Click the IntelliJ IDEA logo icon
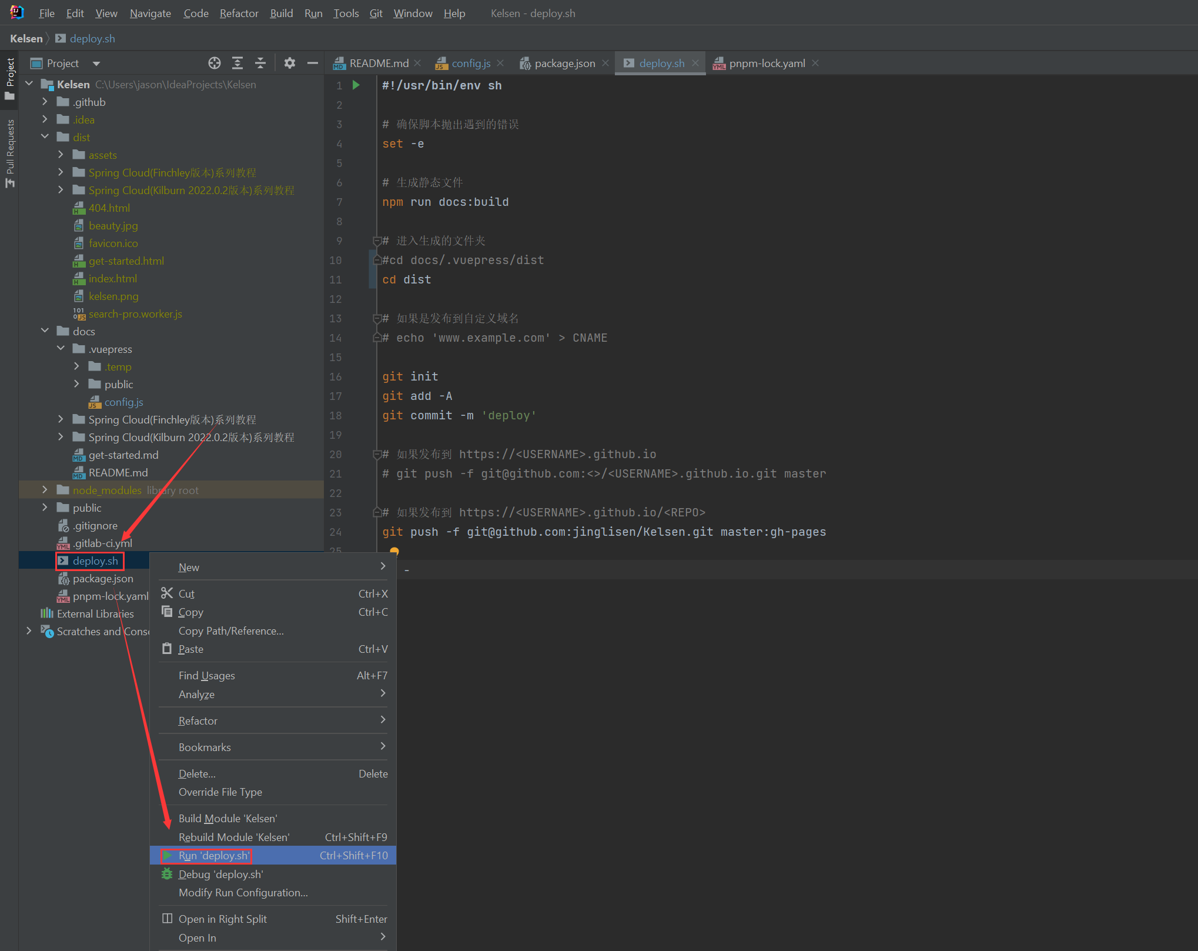The height and width of the screenshot is (951, 1198). [16, 12]
